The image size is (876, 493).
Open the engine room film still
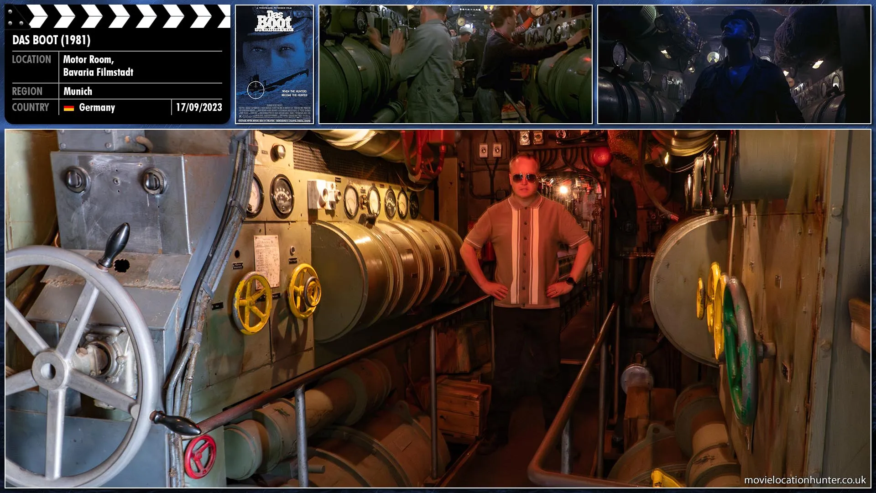(x=455, y=64)
